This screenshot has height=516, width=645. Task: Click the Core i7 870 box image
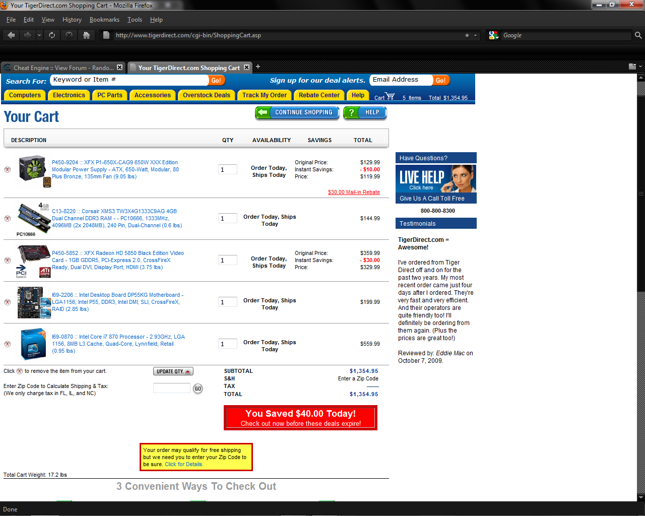[33, 344]
